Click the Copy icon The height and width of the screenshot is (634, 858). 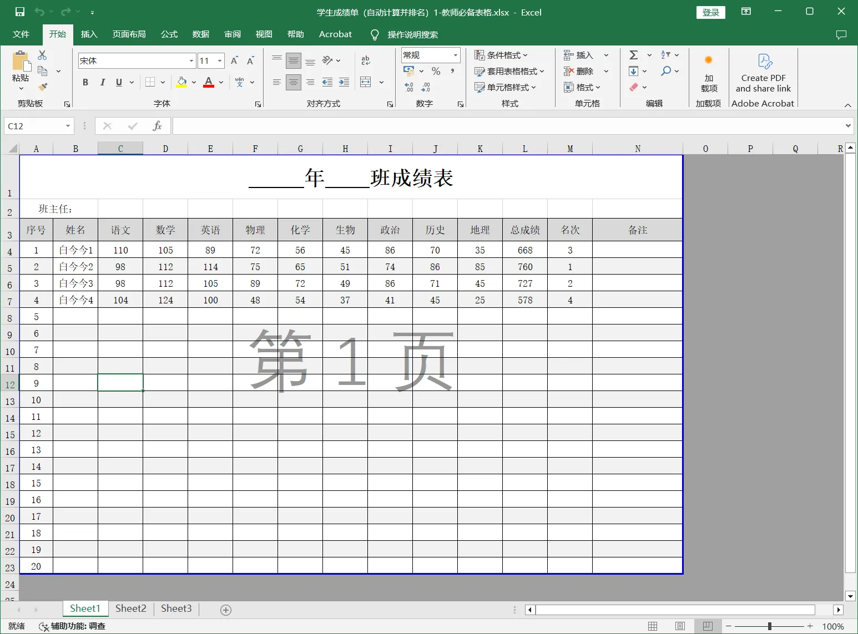pyautogui.click(x=42, y=71)
